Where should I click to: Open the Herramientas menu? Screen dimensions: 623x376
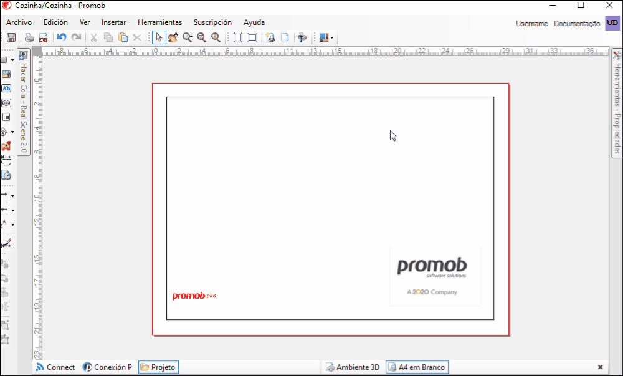point(159,22)
